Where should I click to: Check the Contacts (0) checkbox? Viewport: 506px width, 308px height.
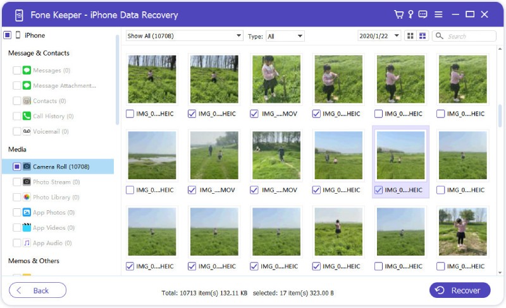(17, 100)
